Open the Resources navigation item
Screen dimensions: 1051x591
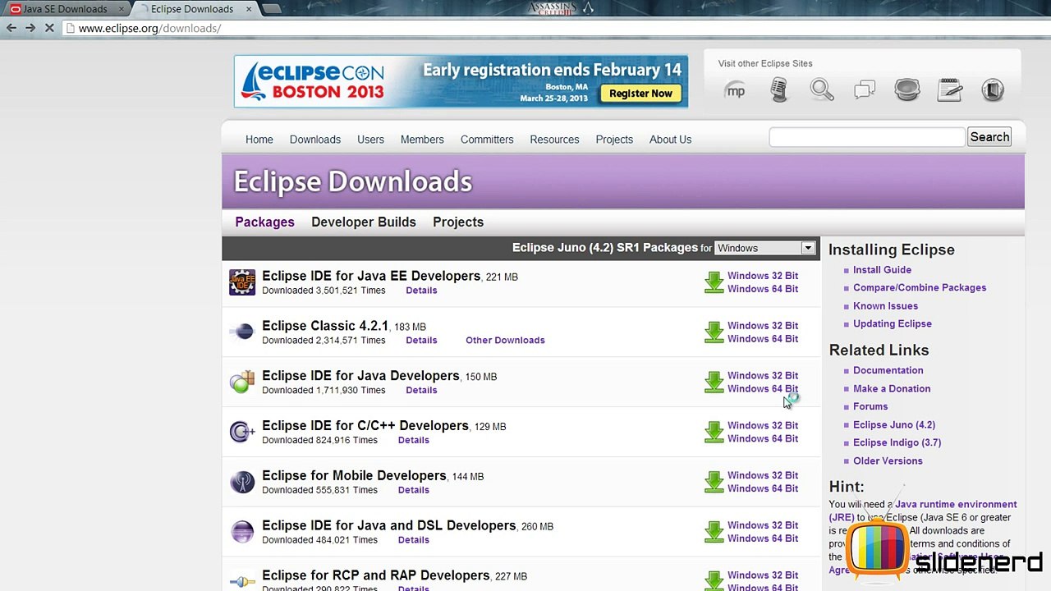[x=554, y=140]
